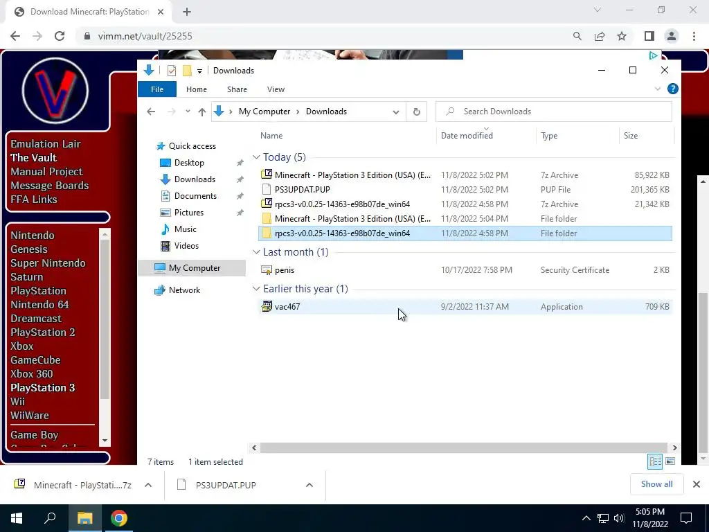The height and width of the screenshot is (532, 709).
Task: Go back in Chrome browser
Action: coord(15,36)
